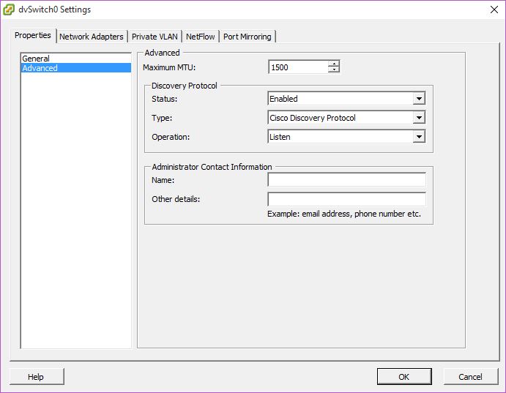This screenshot has height=393, width=506.
Task: Select General in the settings list
Action: point(36,59)
